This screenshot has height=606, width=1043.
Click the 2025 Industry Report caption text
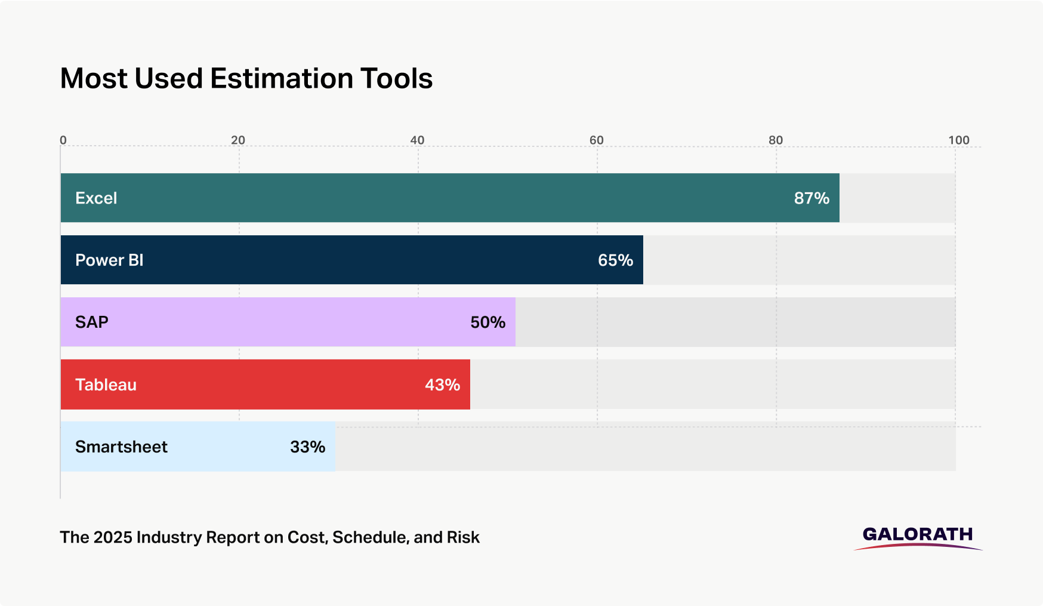point(270,537)
